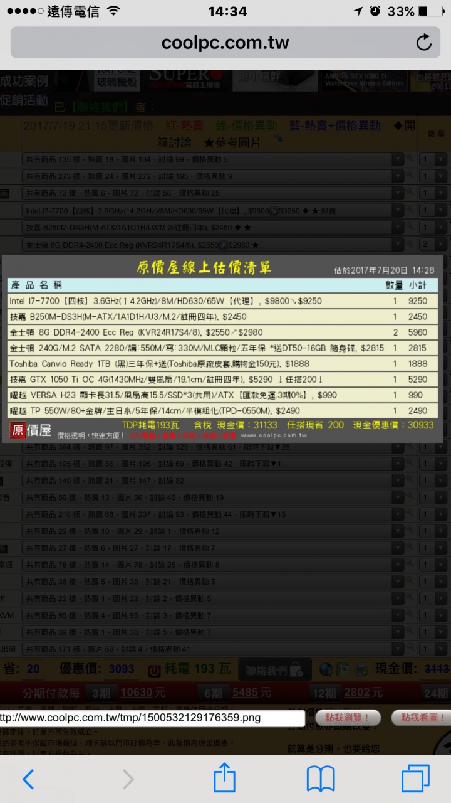Open the 2802元 installment price link
Screen dimensions: 451x803
(x=364, y=693)
